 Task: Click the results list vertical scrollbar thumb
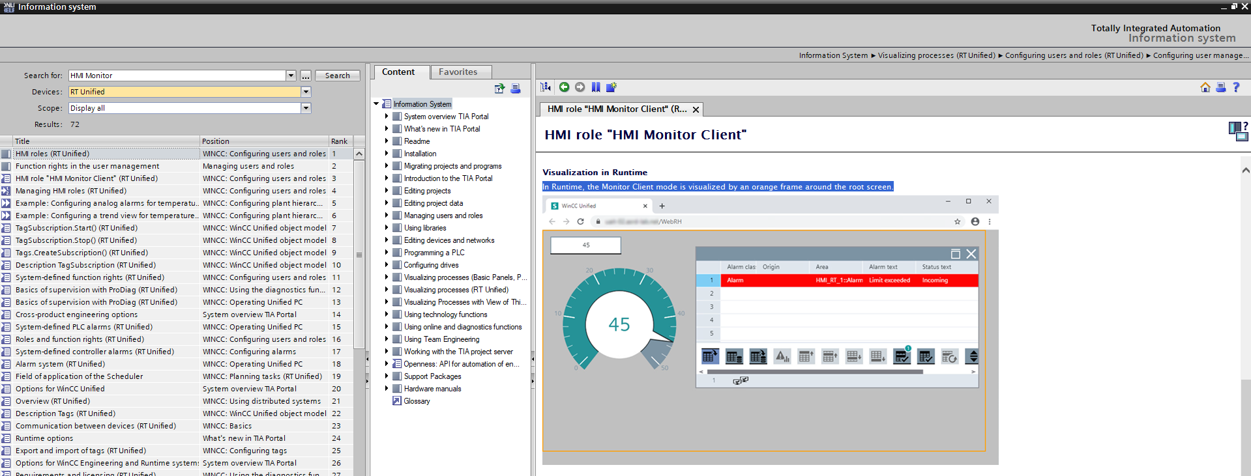359,254
